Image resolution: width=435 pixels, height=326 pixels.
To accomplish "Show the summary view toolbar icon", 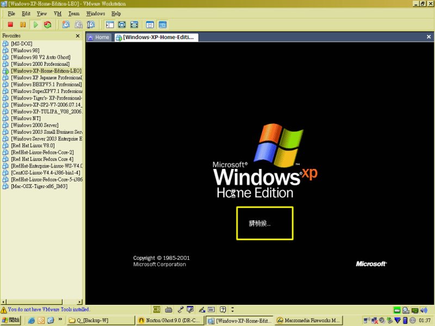I will 150,24.
